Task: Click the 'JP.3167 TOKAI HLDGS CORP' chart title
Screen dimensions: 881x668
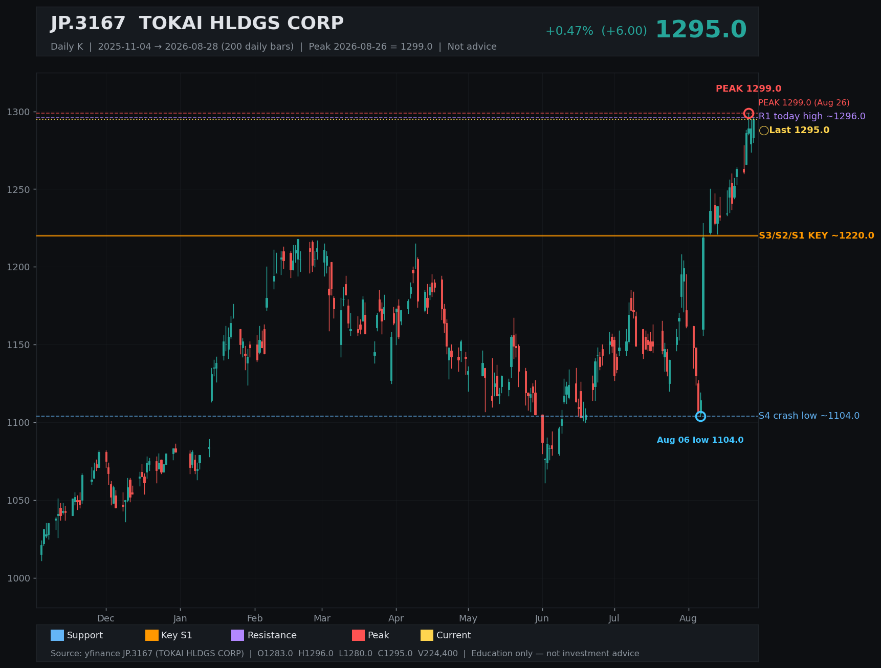Action: [x=197, y=24]
